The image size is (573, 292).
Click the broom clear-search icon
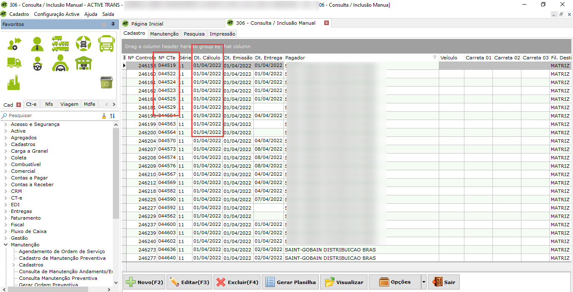(x=104, y=116)
